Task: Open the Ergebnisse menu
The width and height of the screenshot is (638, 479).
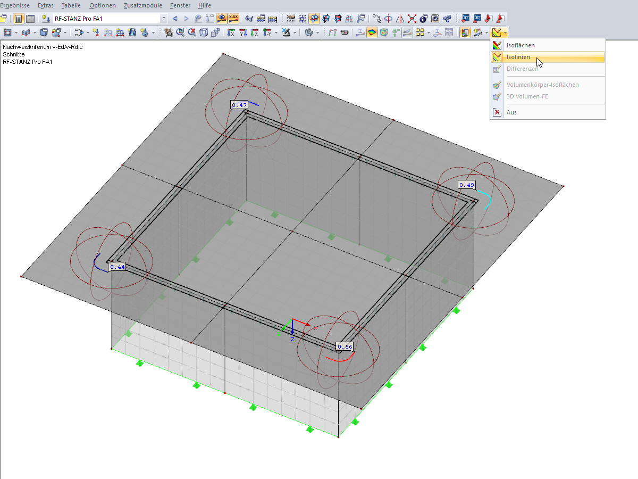Action: point(15,5)
